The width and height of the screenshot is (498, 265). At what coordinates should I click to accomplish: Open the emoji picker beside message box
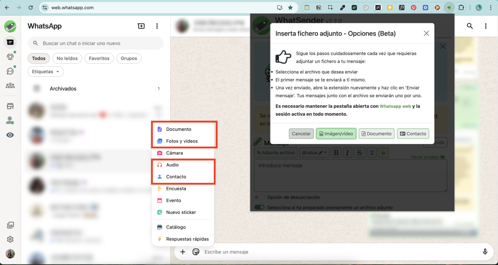(196, 252)
